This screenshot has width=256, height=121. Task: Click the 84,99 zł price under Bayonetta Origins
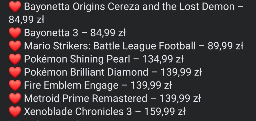[27, 20]
